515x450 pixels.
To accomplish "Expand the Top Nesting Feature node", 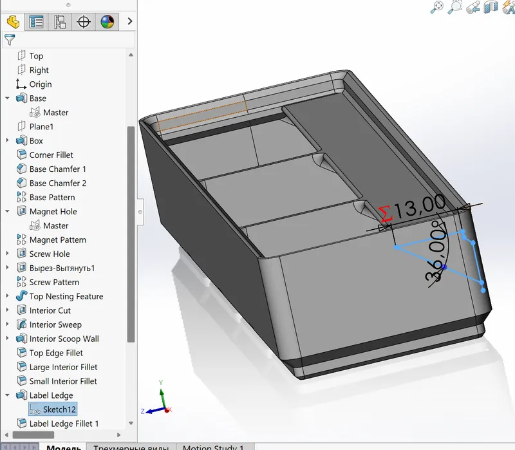I will pos(6,296).
